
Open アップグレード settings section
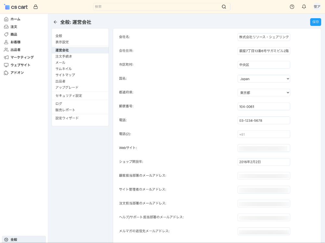tap(67, 88)
